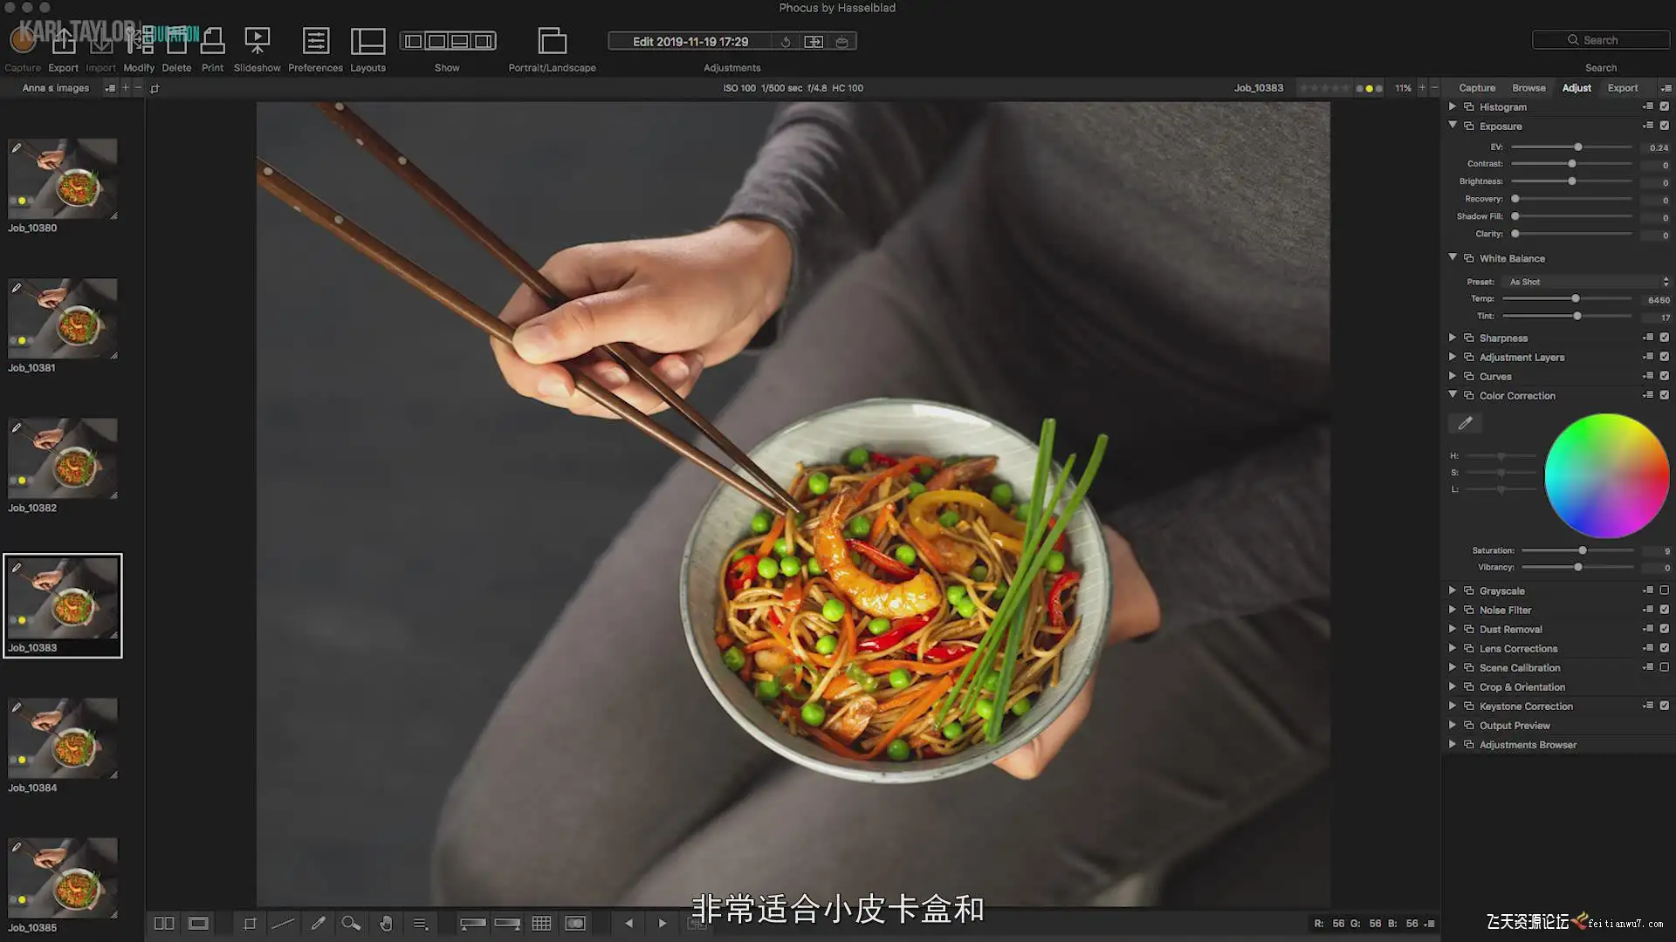Viewport: 1676px width, 942px height.
Task: Enable the Scene Calibration checkbox
Action: click(x=1664, y=667)
